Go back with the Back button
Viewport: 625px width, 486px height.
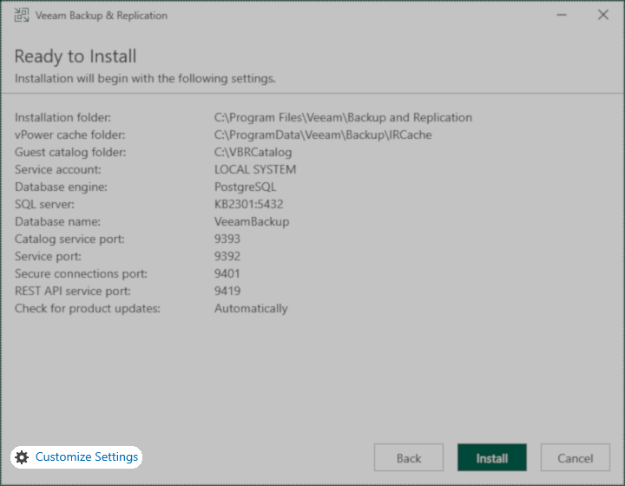(409, 457)
